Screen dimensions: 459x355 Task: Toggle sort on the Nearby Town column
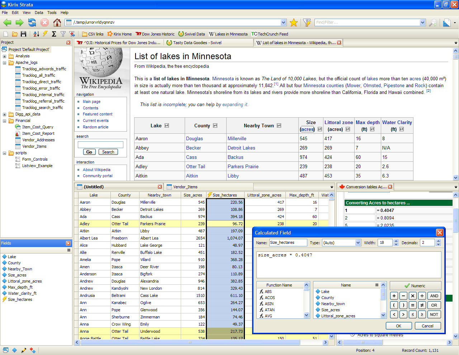(279, 126)
